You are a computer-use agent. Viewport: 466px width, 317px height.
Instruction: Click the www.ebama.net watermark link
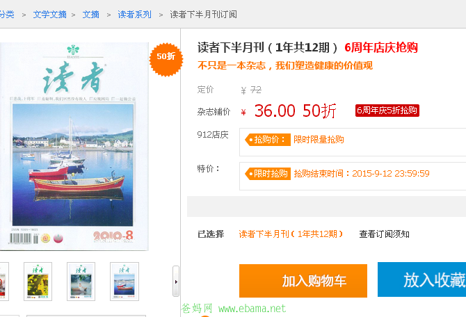(x=252, y=309)
